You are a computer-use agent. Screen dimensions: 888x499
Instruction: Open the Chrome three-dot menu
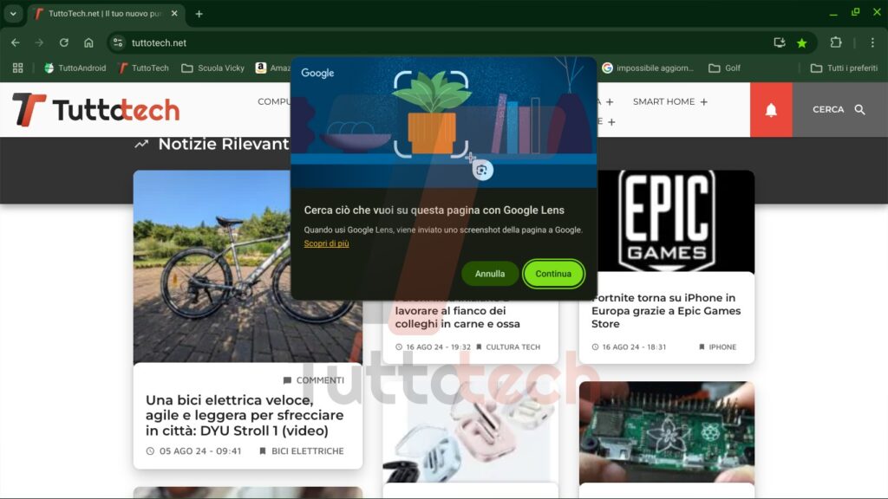[873, 42]
